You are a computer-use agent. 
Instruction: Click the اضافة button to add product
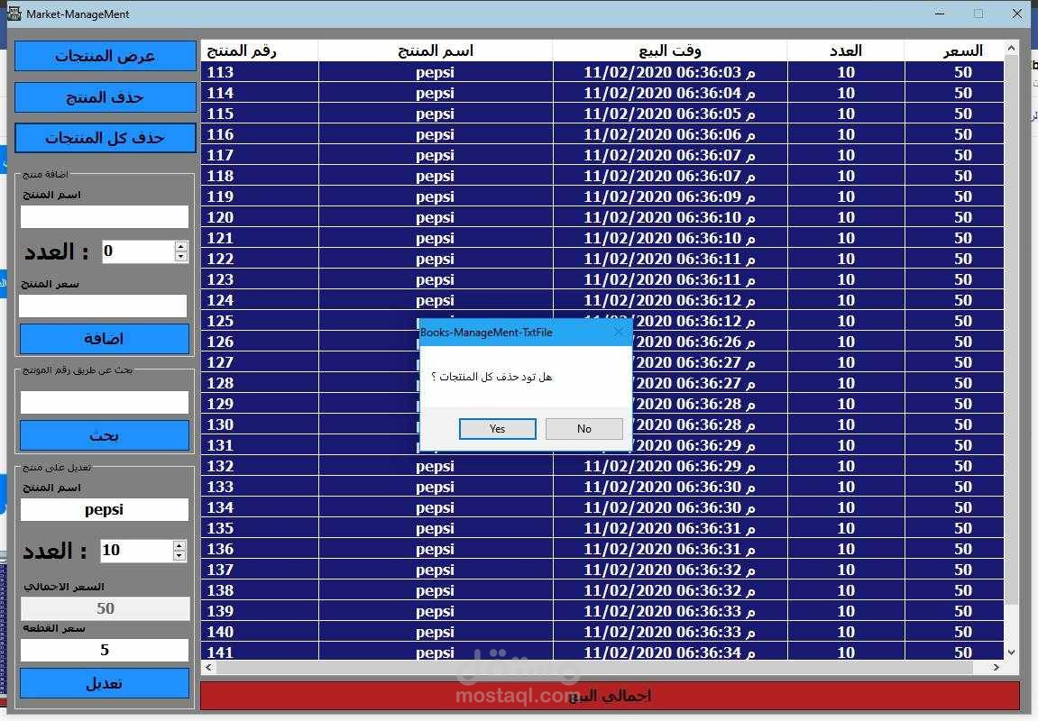point(105,339)
